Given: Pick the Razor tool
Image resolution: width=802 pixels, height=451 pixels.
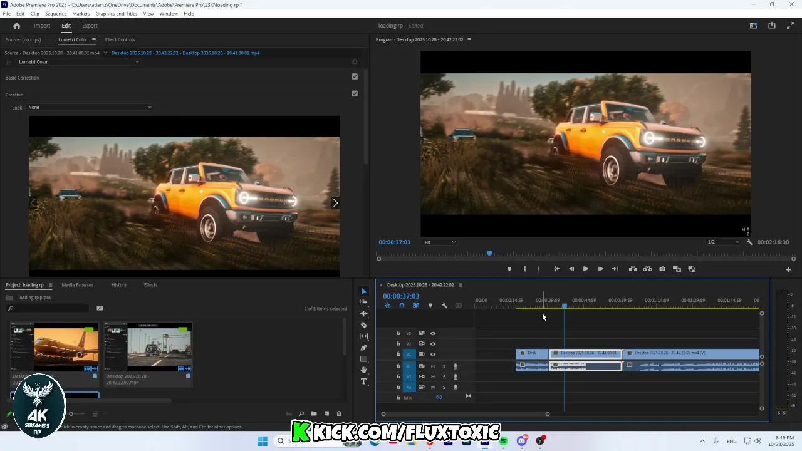Looking at the screenshot, I should (363, 325).
